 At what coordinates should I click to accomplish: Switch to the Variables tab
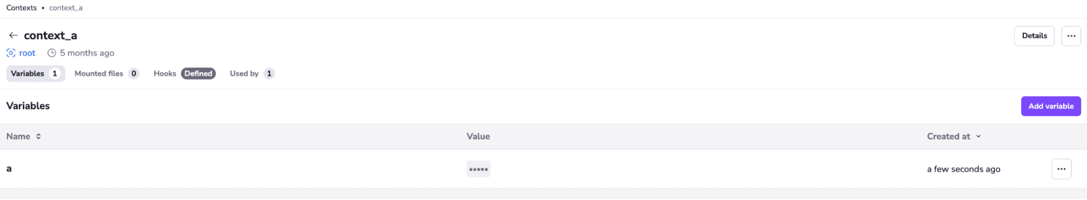pos(36,73)
